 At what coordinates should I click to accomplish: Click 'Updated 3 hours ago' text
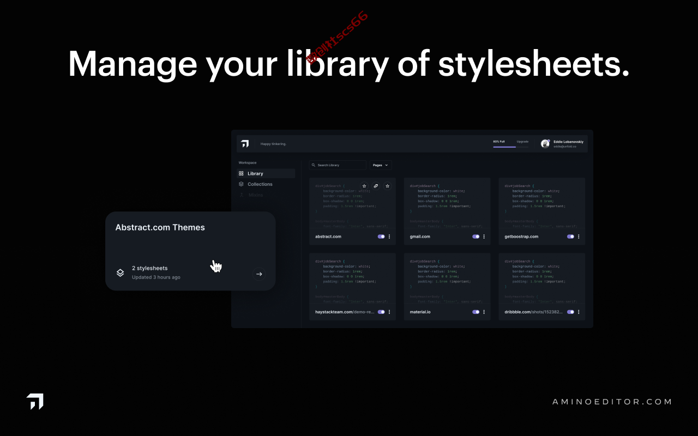pos(156,277)
